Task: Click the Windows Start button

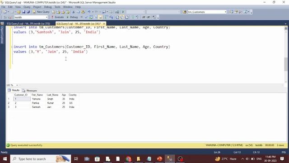Action: (x=5, y=159)
